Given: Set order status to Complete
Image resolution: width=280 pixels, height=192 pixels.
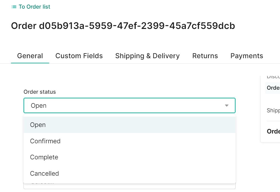Looking at the screenshot, I should click(x=130, y=157).
